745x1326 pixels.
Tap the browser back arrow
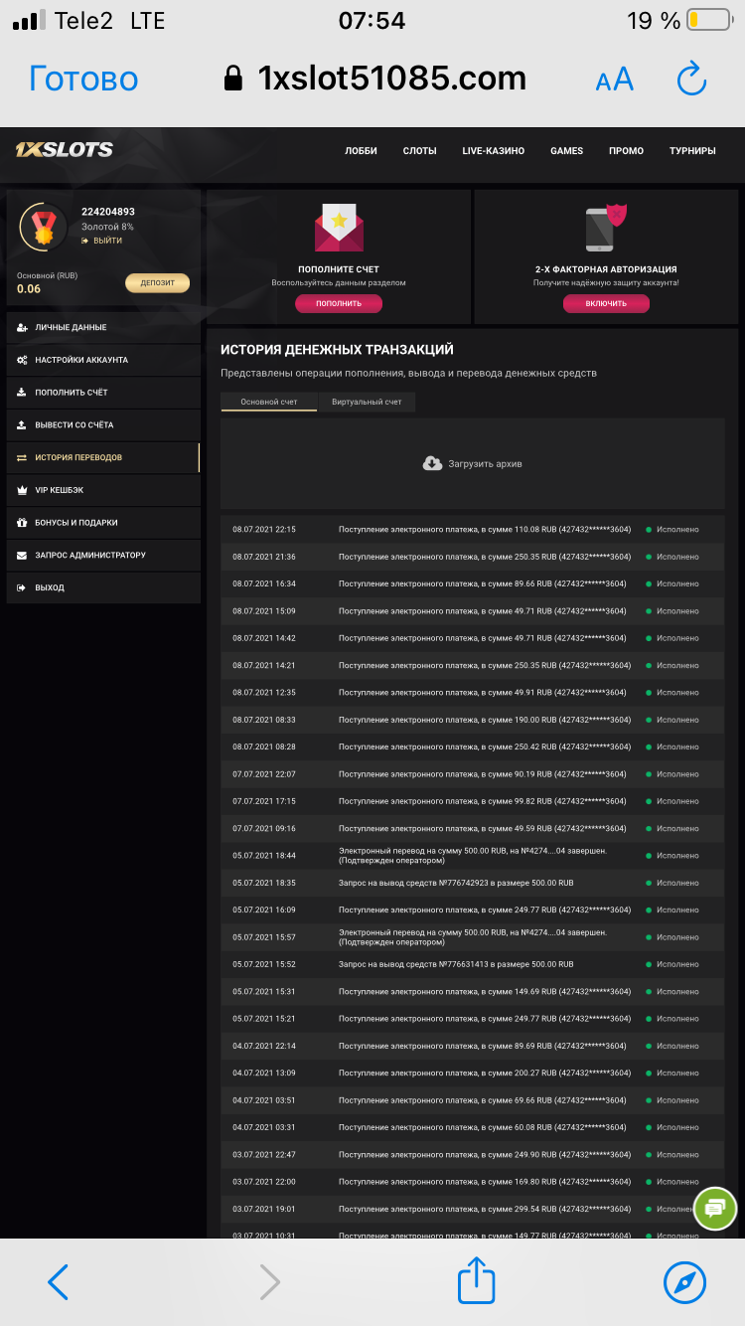coord(59,1282)
